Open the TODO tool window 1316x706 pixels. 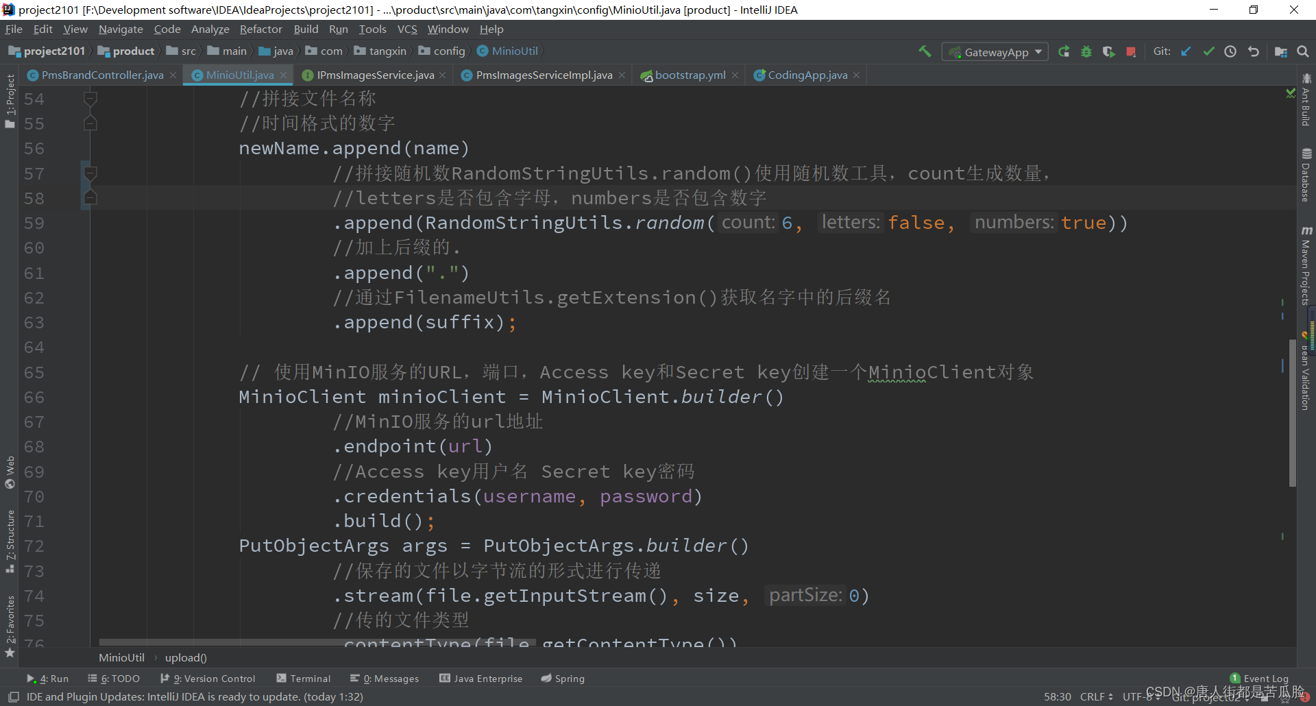click(114, 679)
